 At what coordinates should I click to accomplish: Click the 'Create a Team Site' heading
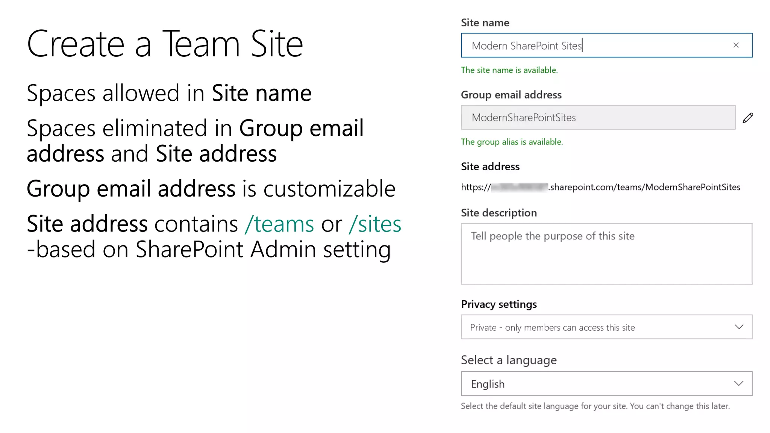tap(165, 44)
